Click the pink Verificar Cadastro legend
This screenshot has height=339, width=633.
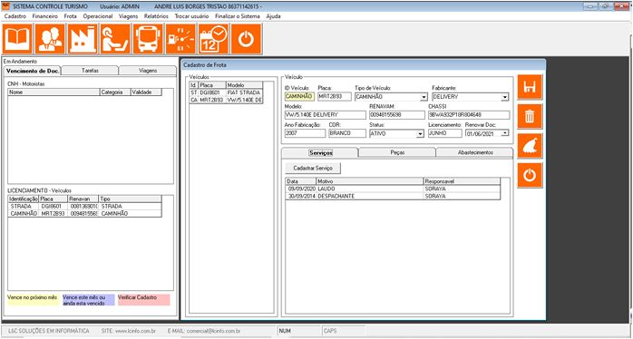pyautogui.click(x=143, y=300)
